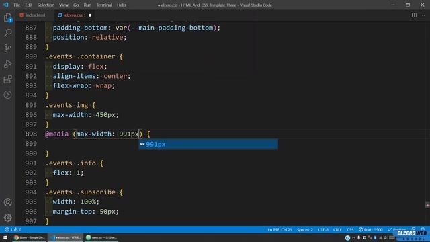Click the Port : 5500 Live Server item
This screenshot has width=430, height=242.
coord(370,229)
